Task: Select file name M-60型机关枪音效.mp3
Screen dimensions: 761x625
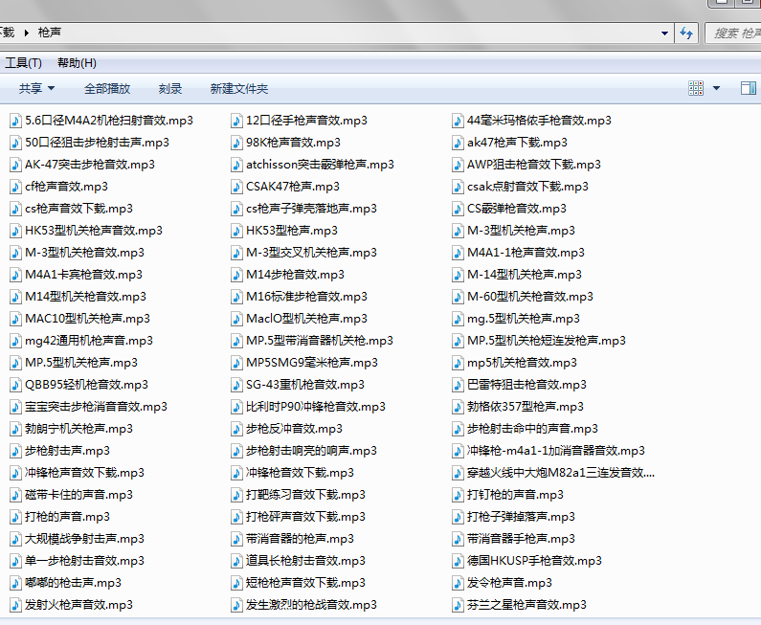Action: [x=530, y=297]
